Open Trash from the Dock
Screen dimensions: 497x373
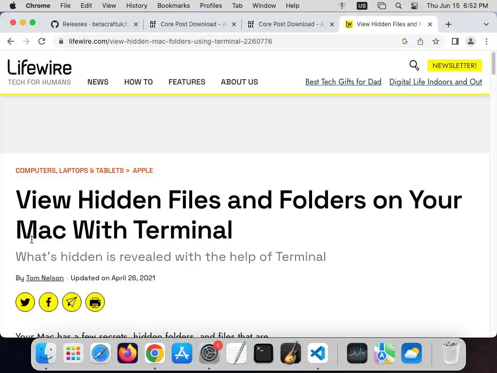450,353
